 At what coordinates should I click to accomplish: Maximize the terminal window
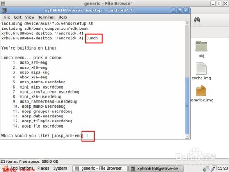[180, 11]
